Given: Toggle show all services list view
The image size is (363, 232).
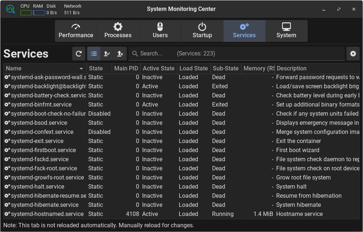Looking at the screenshot, I should click(94, 54).
